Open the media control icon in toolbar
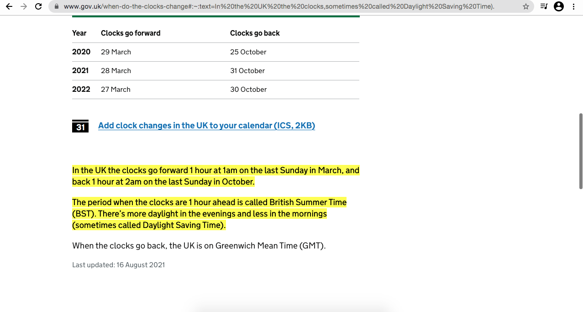 (544, 7)
